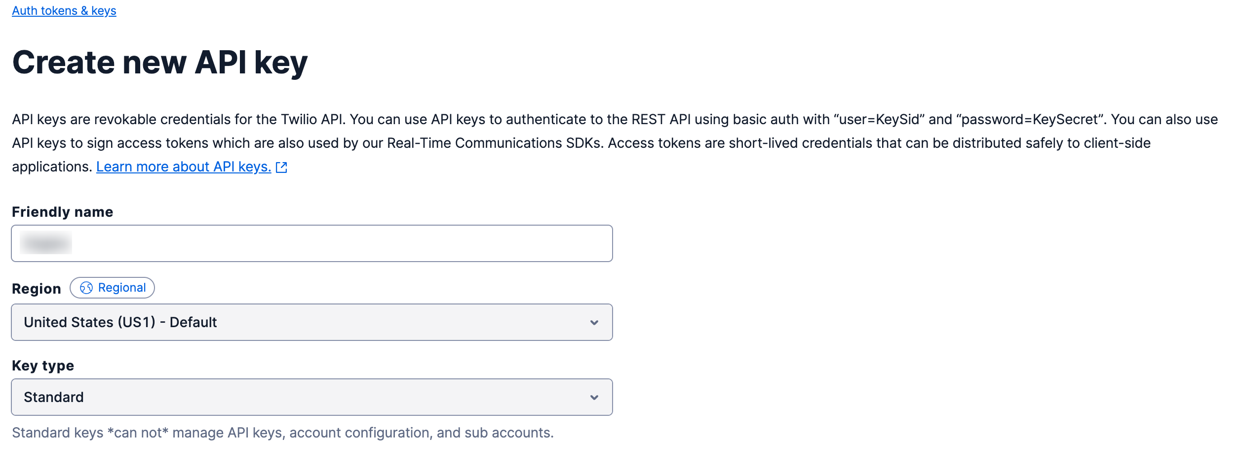
Task: Click the globe icon in Regional badge
Action: pos(86,288)
